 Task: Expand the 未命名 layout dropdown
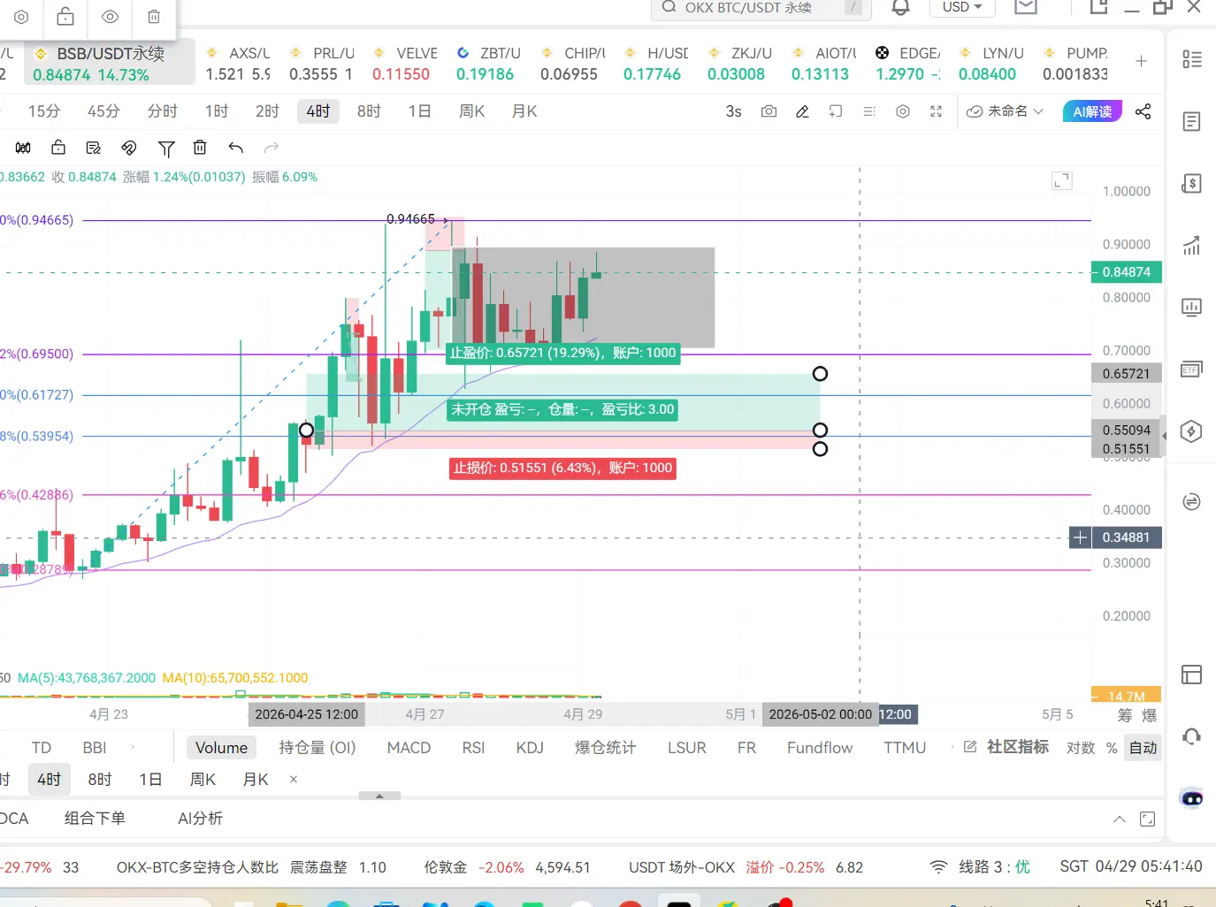point(1005,111)
